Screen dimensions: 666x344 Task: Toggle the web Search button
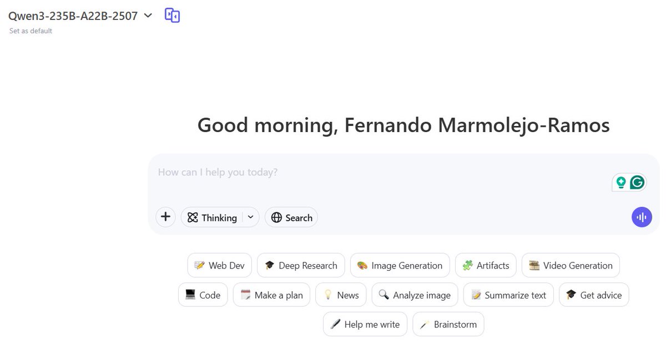pos(291,217)
